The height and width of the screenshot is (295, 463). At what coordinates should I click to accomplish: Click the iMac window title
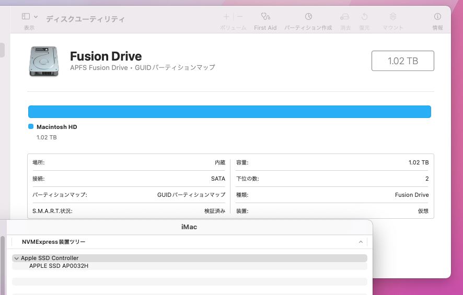189,227
